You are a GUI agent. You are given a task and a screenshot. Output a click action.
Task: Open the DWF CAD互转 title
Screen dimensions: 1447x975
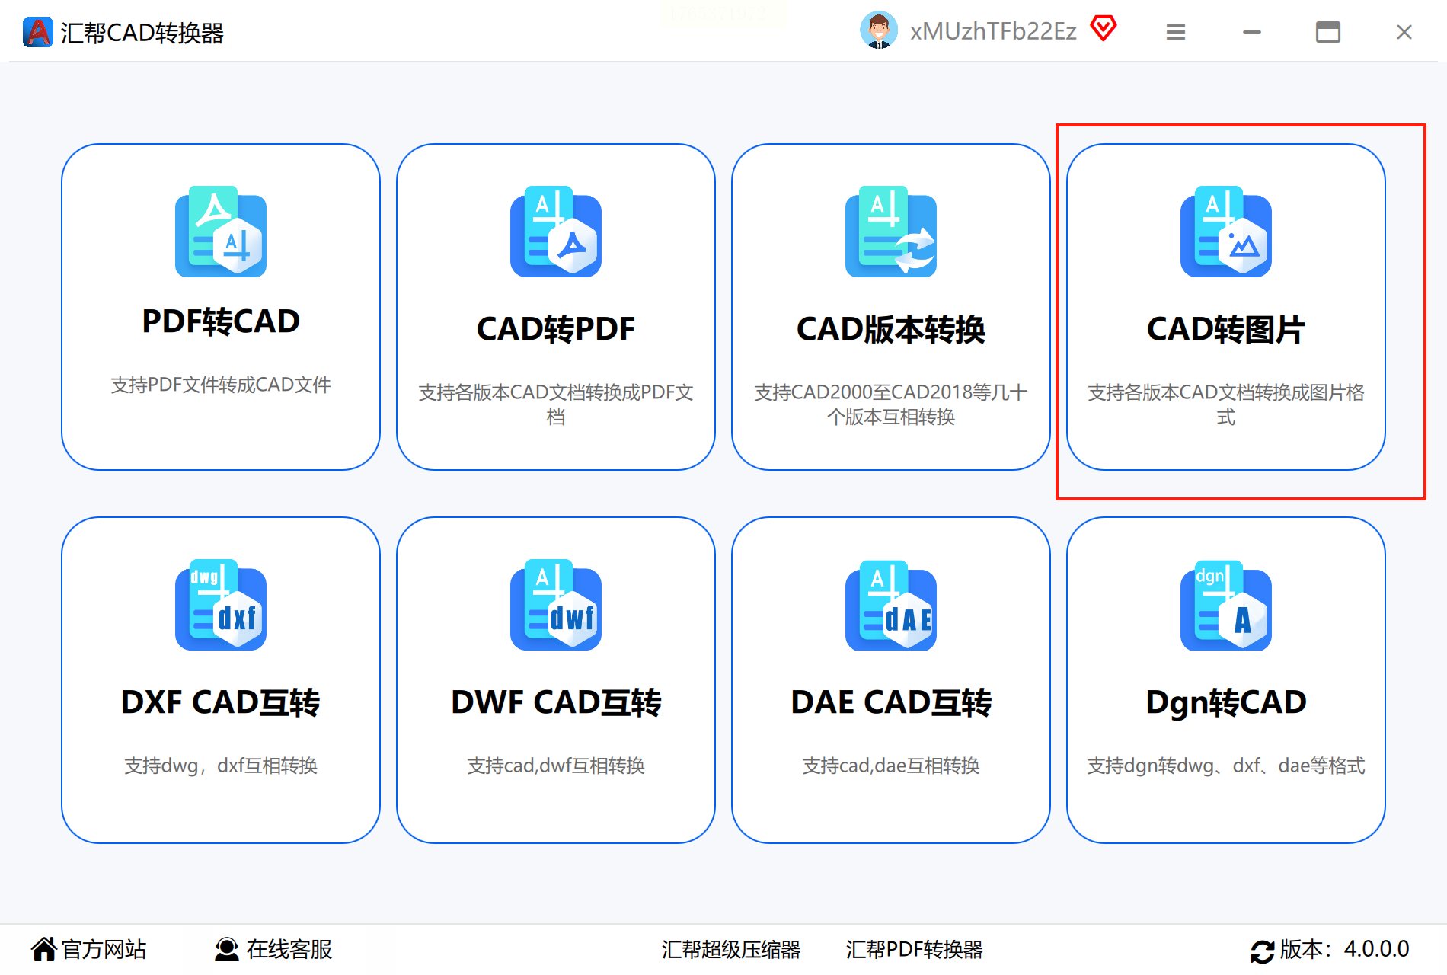[x=556, y=702]
